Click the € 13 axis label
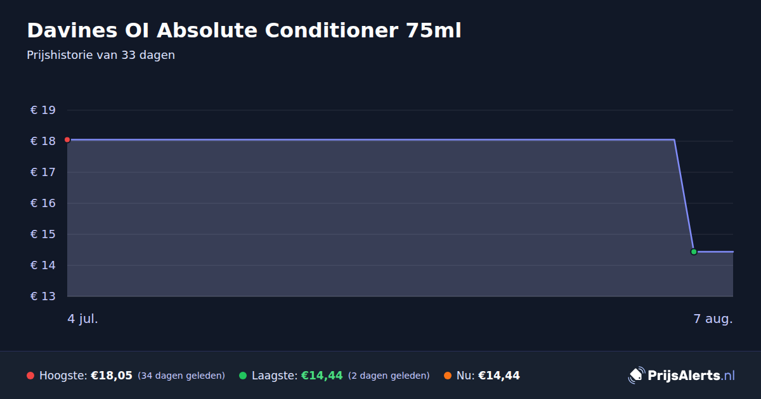Image resolution: width=761 pixels, height=399 pixels. (43, 296)
